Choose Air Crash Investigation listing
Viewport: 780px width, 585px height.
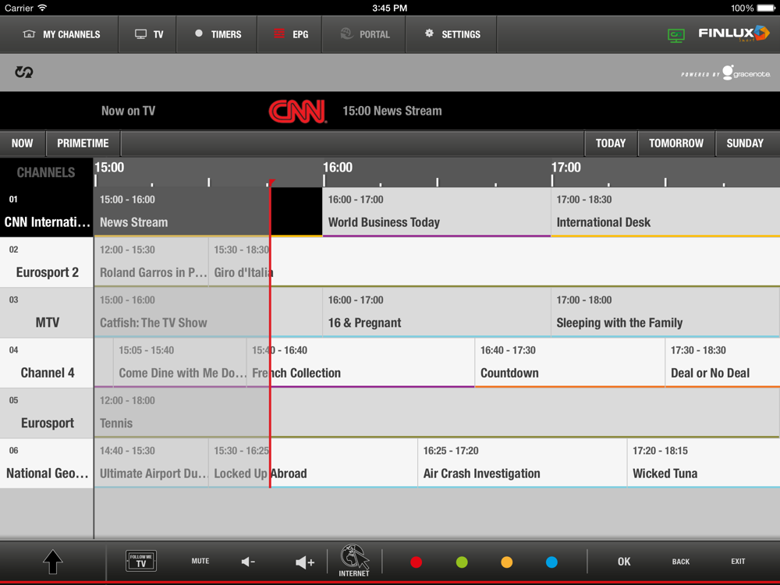tap(522, 463)
